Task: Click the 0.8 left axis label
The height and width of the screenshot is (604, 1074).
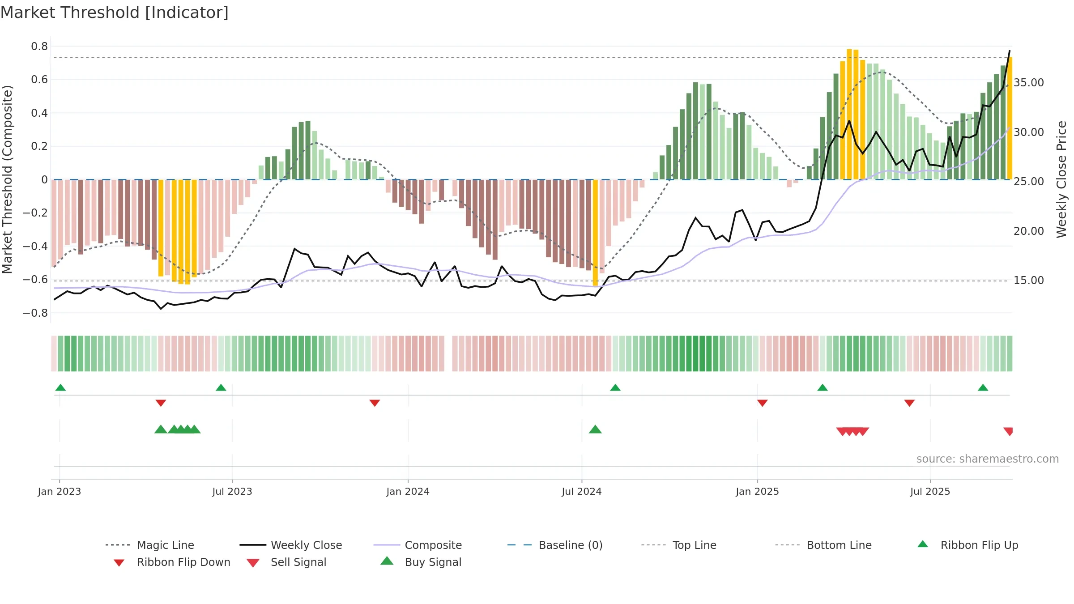Action: point(39,47)
